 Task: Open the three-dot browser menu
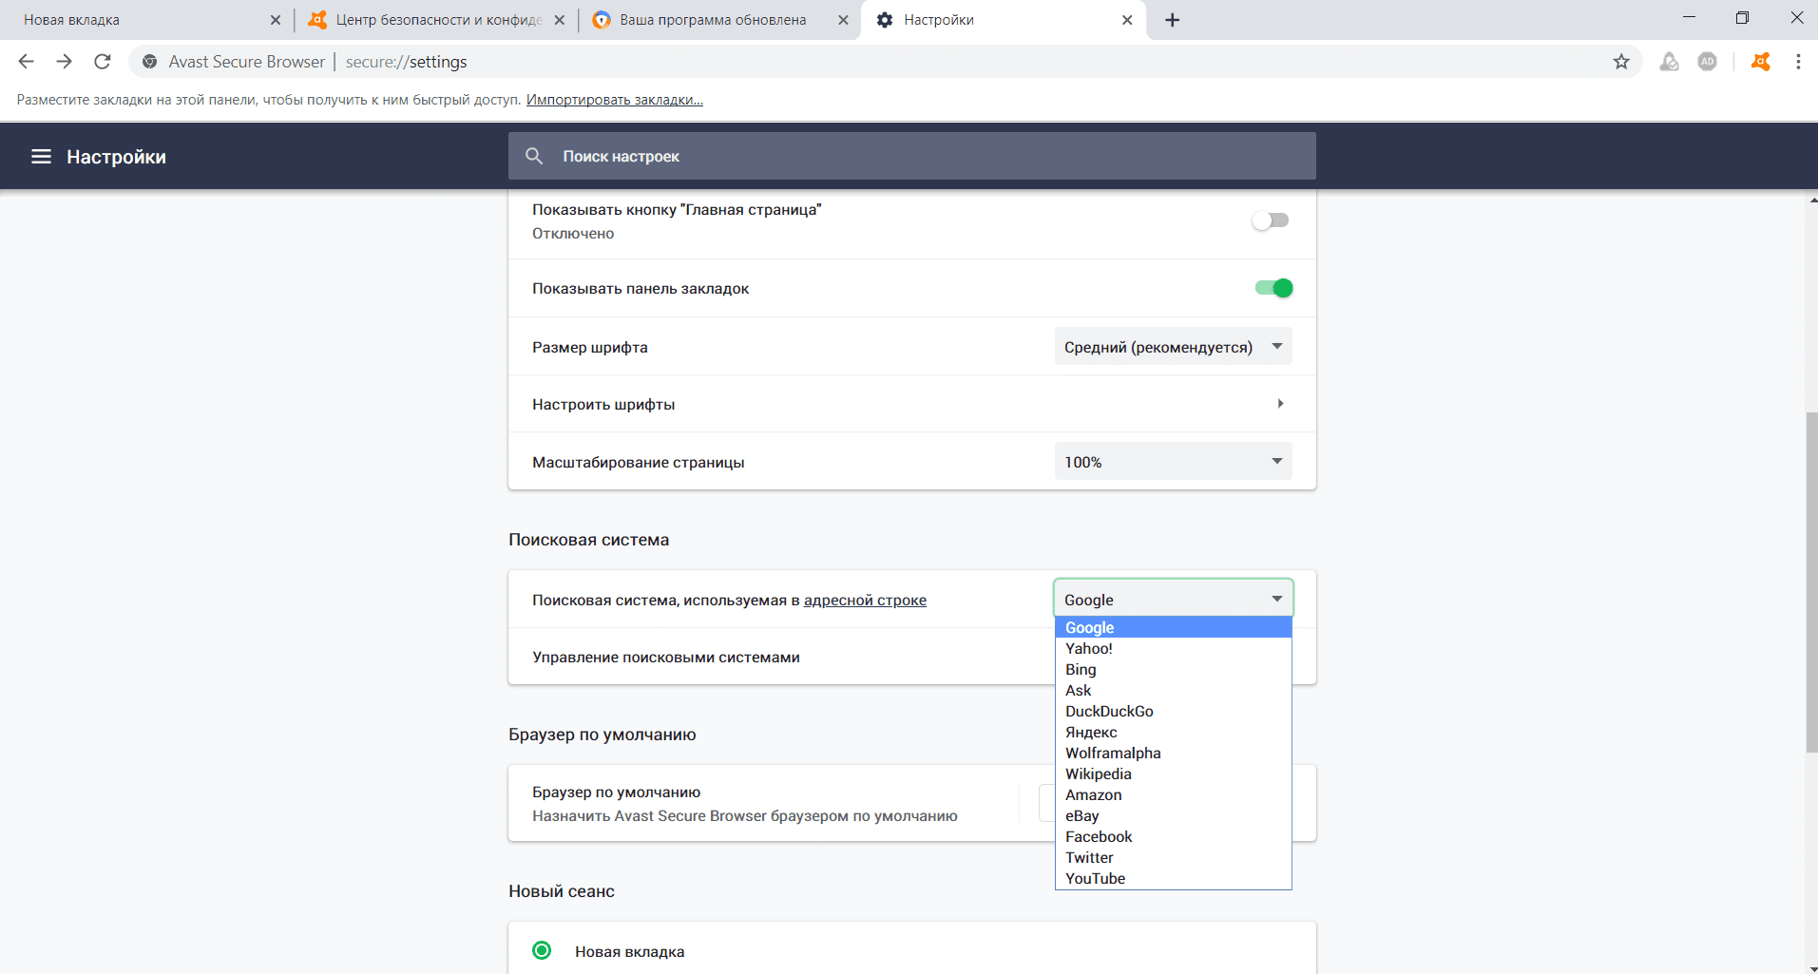(x=1798, y=62)
